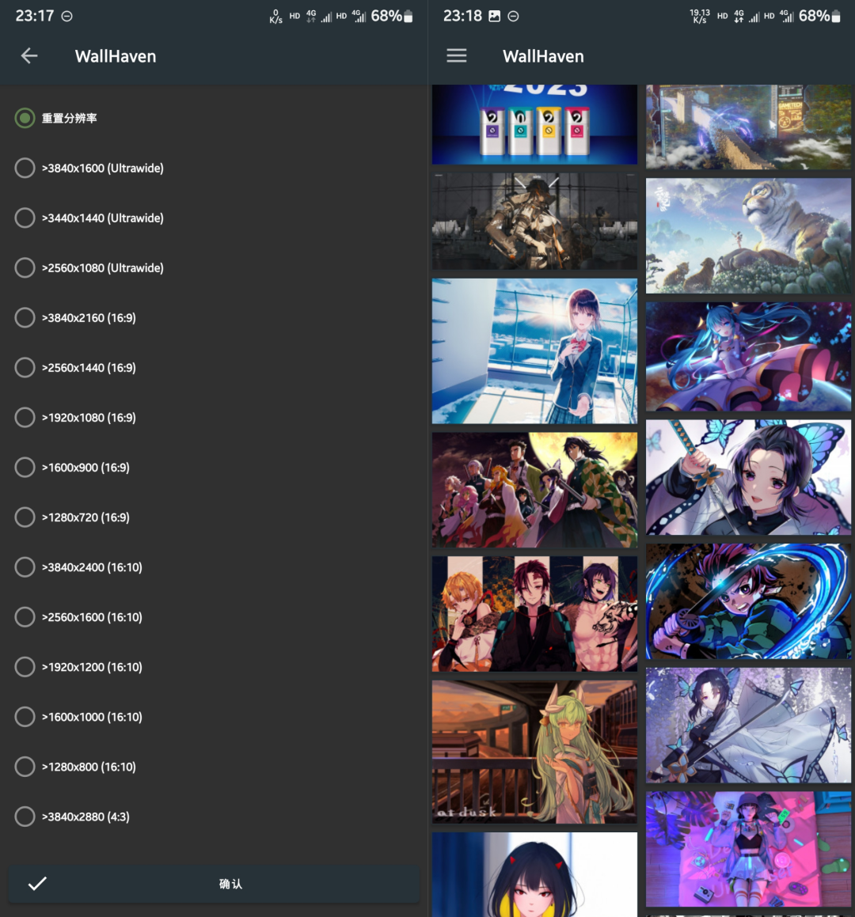Tap the WallHaven title on the right screen

click(543, 56)
